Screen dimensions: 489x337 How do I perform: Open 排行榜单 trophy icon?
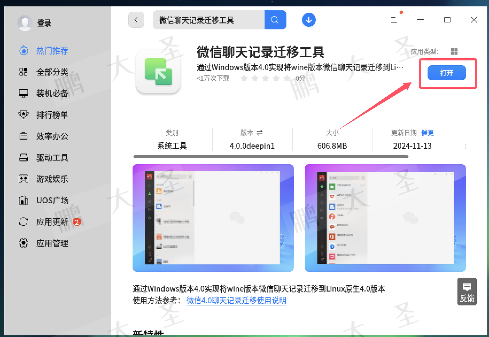(x=24, y=114)
